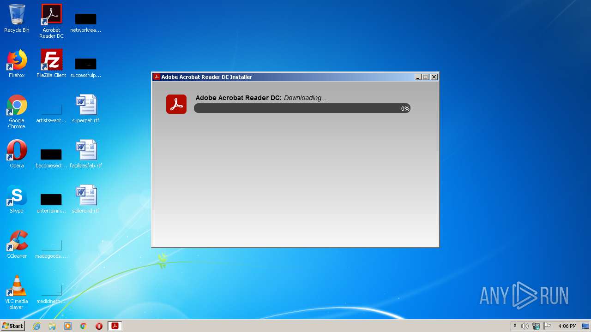Open the FileZilla Client desktop shortcut
This screenshot has width=591, height=332.
[x=51, y=64]
